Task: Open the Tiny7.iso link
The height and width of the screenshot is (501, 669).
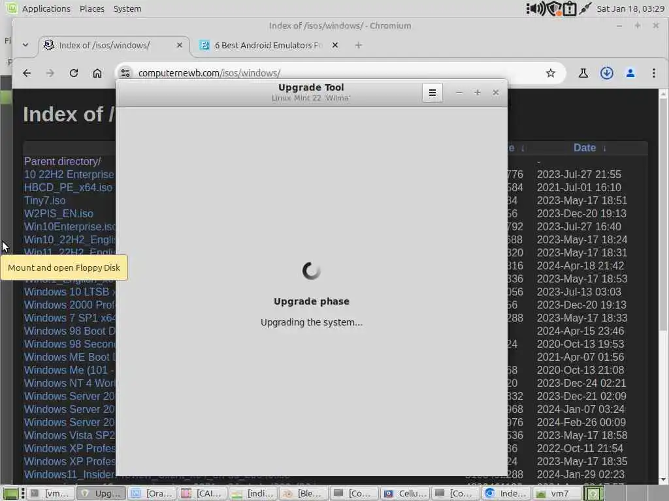Action: [45, 200]
